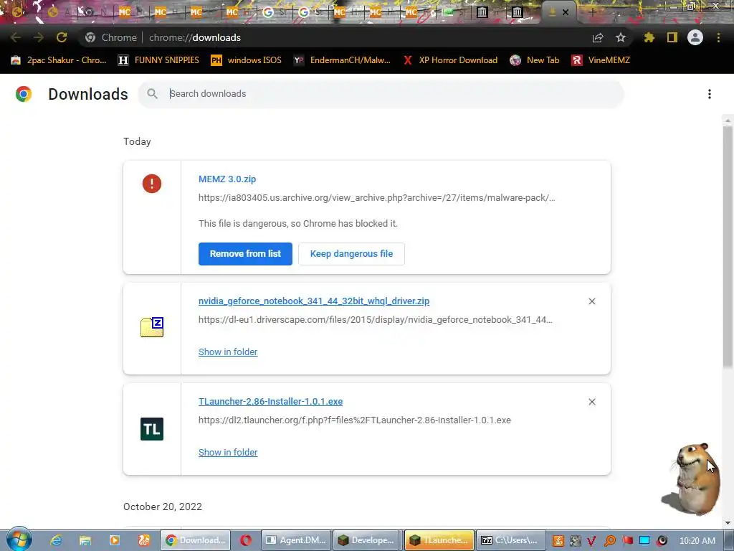
Task: Open the Extensions puzzle icon
Action: pos(649,37)
